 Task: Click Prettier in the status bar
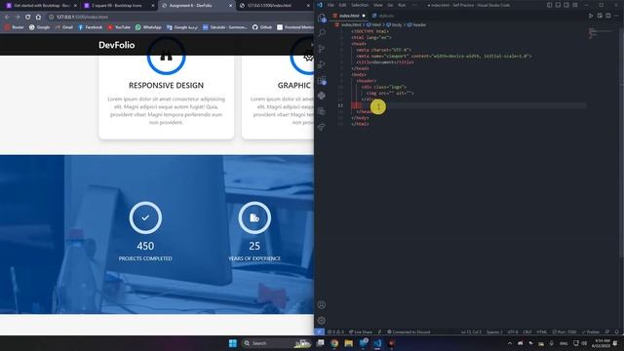point(591,331)
